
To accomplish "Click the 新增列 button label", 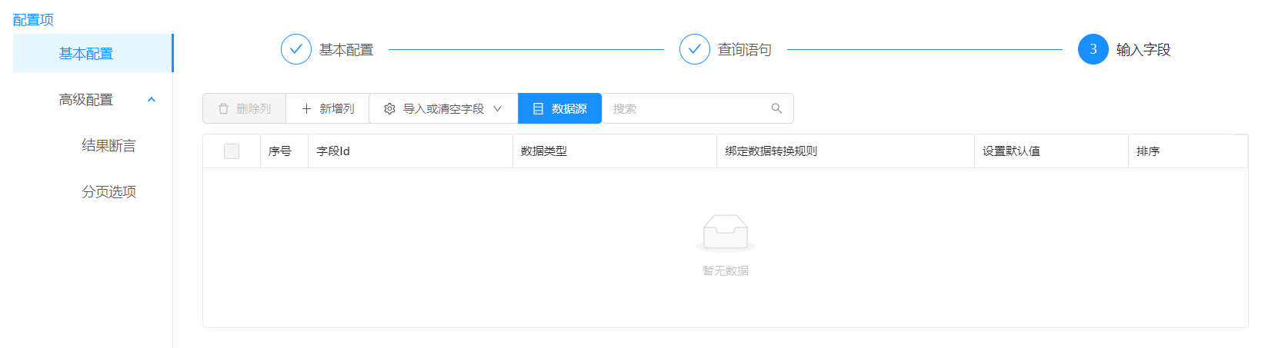I will click(337, 109).
